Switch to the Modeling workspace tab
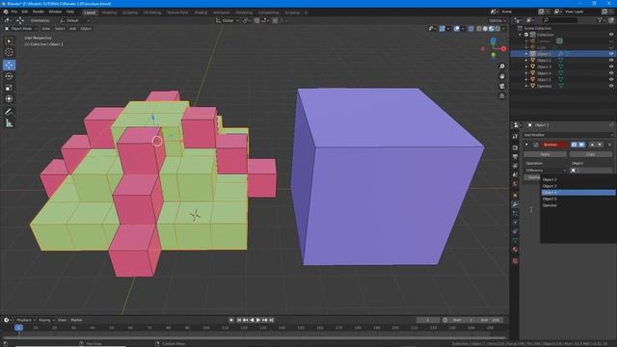 point(109,13)
